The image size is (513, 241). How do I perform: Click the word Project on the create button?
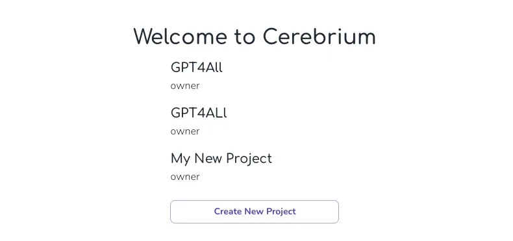pos(281,212)
